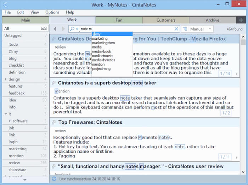Click the back arrow icon in title bar
Viewport: 248px width, 185px height.
pyautogui.click(x=5, y=5)
